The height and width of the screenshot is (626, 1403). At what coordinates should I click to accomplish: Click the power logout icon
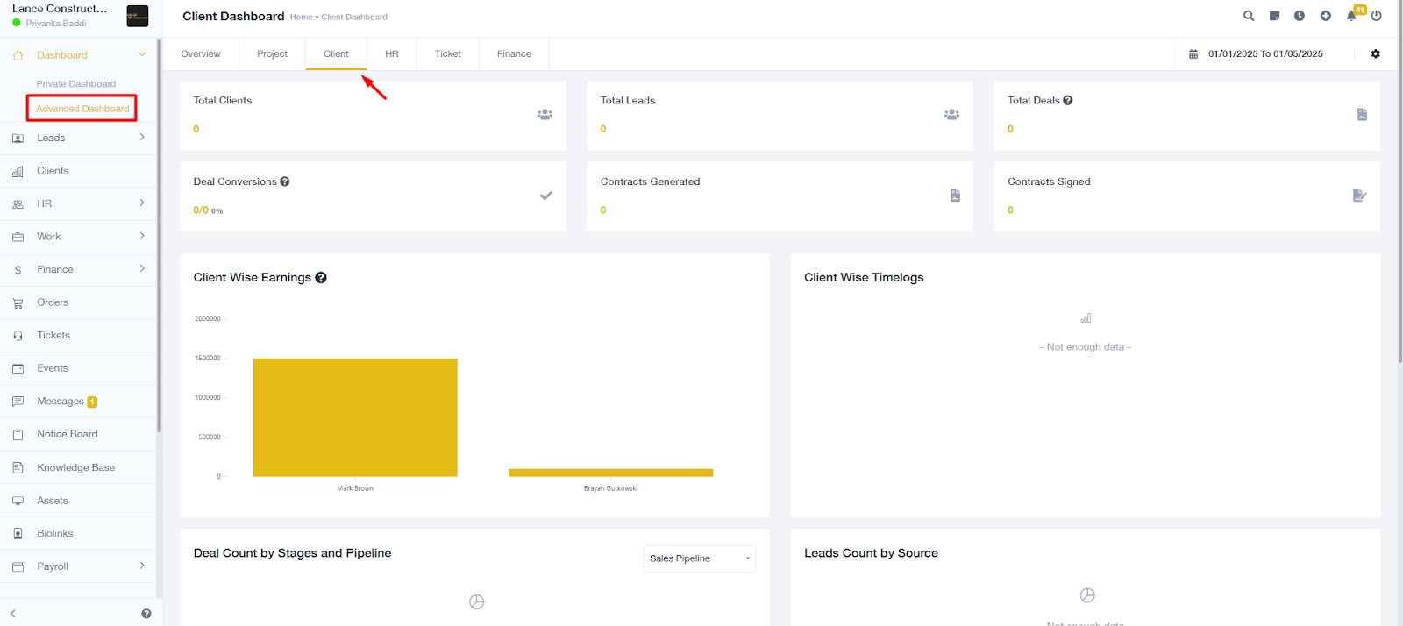1377,16
